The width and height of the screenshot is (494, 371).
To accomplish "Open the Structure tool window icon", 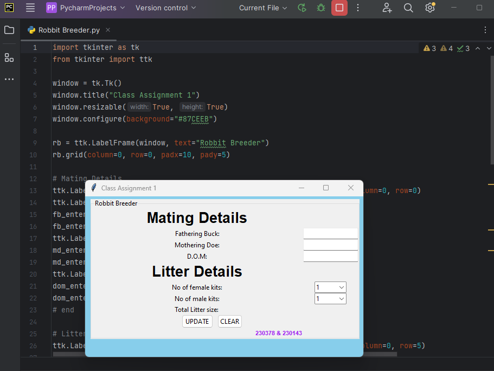I will point(9,57).
